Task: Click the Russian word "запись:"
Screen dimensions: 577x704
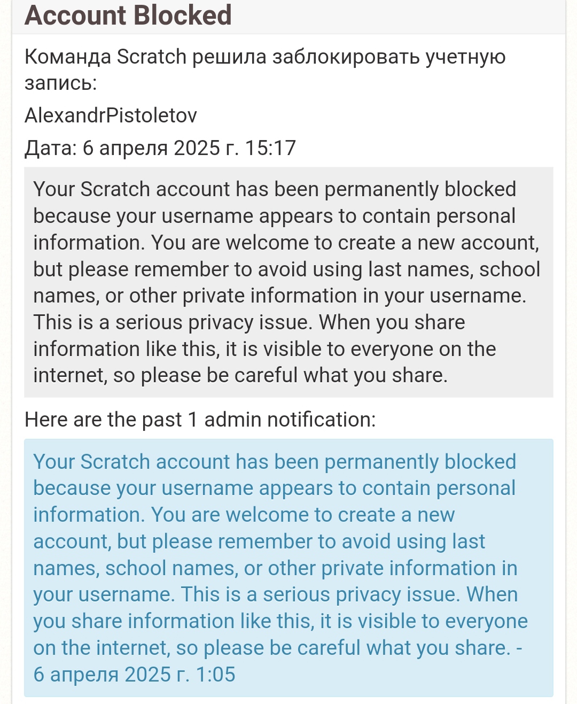Action: tap(60, 83)
